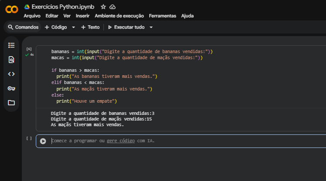Click the cloud saved status icon

[113, 7]
